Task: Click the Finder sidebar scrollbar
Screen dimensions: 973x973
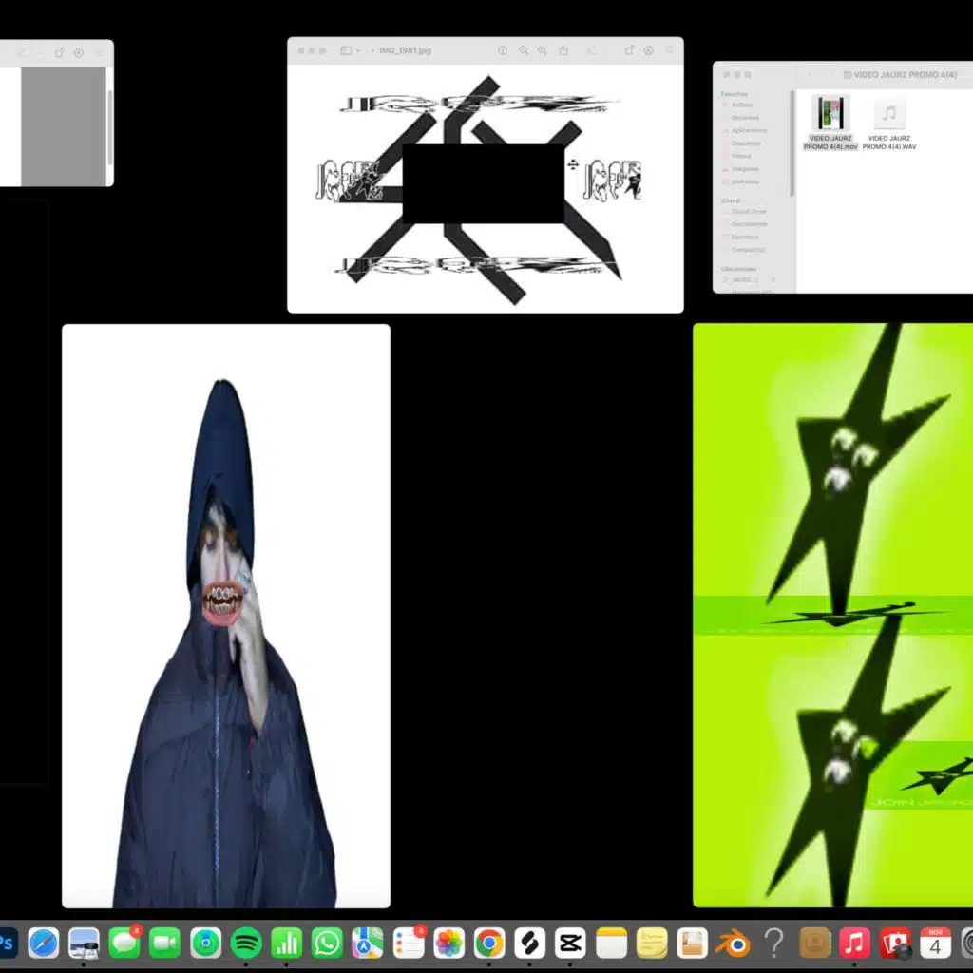Action: [x=792, y=143]
